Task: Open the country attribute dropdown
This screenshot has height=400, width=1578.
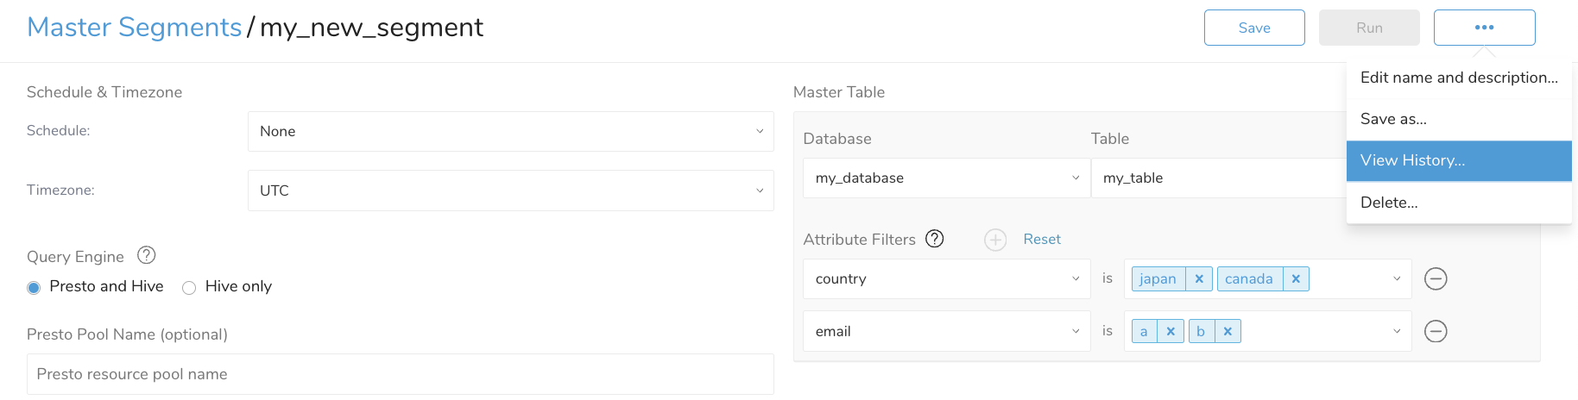Action: tap(946, 279)
